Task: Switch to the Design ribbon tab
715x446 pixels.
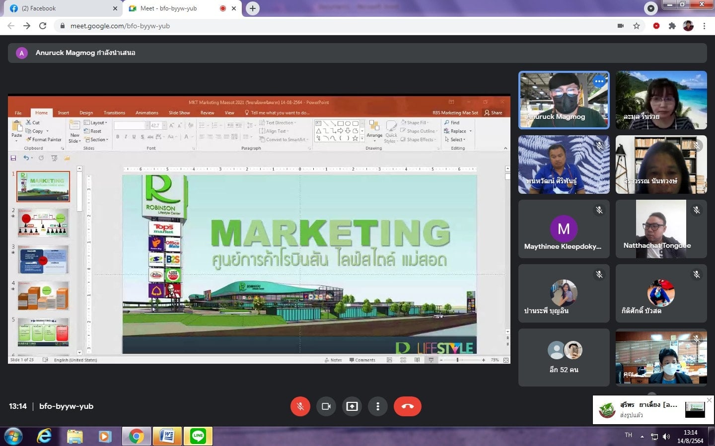Action: [86, 113]
